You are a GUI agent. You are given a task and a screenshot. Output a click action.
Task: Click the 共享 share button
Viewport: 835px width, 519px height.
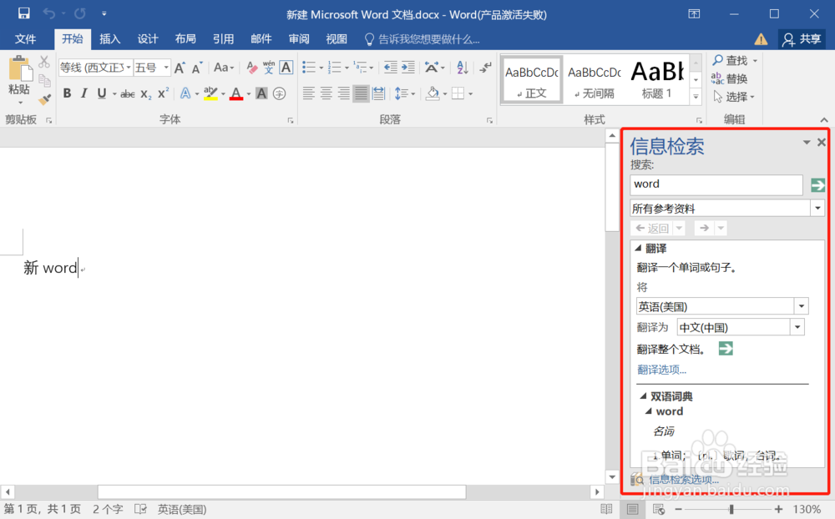(x=802, y=39)
